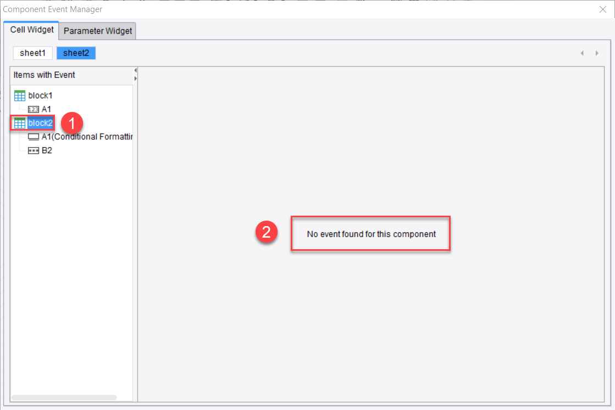Image resolution: width=615 pixels, height=410 pixels.
Task: Click the icon beside A1(Conditional Formatting)
Action: click(34, 137)
